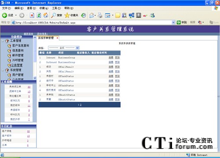Click the Search magnifier toolbar icon
The image size is (220, 158).
pos(53,15)
